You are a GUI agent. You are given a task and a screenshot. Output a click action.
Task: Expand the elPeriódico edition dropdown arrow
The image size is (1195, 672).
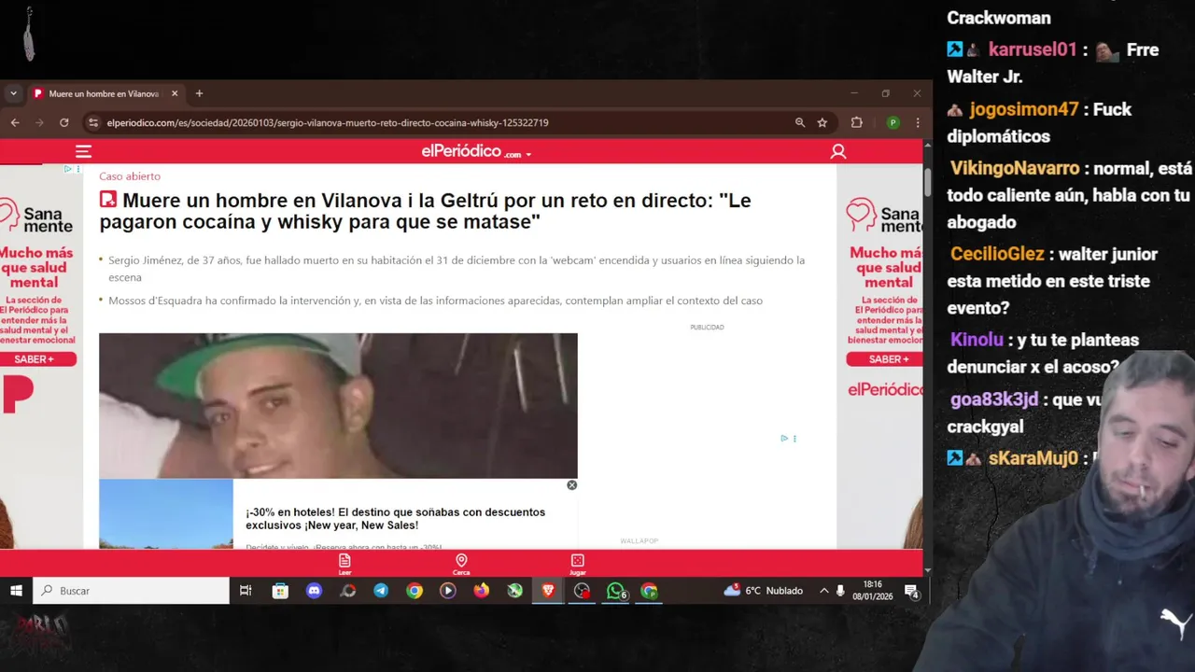[528, 155]
